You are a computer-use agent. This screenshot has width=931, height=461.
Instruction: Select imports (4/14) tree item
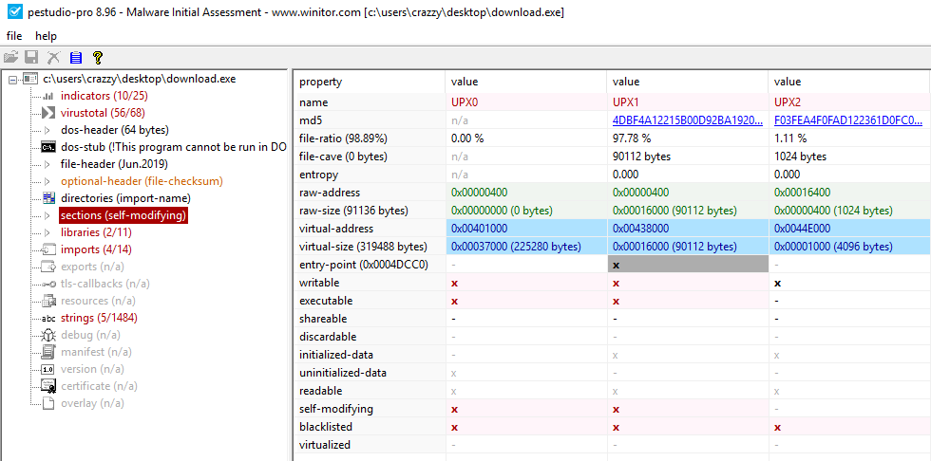98,250
